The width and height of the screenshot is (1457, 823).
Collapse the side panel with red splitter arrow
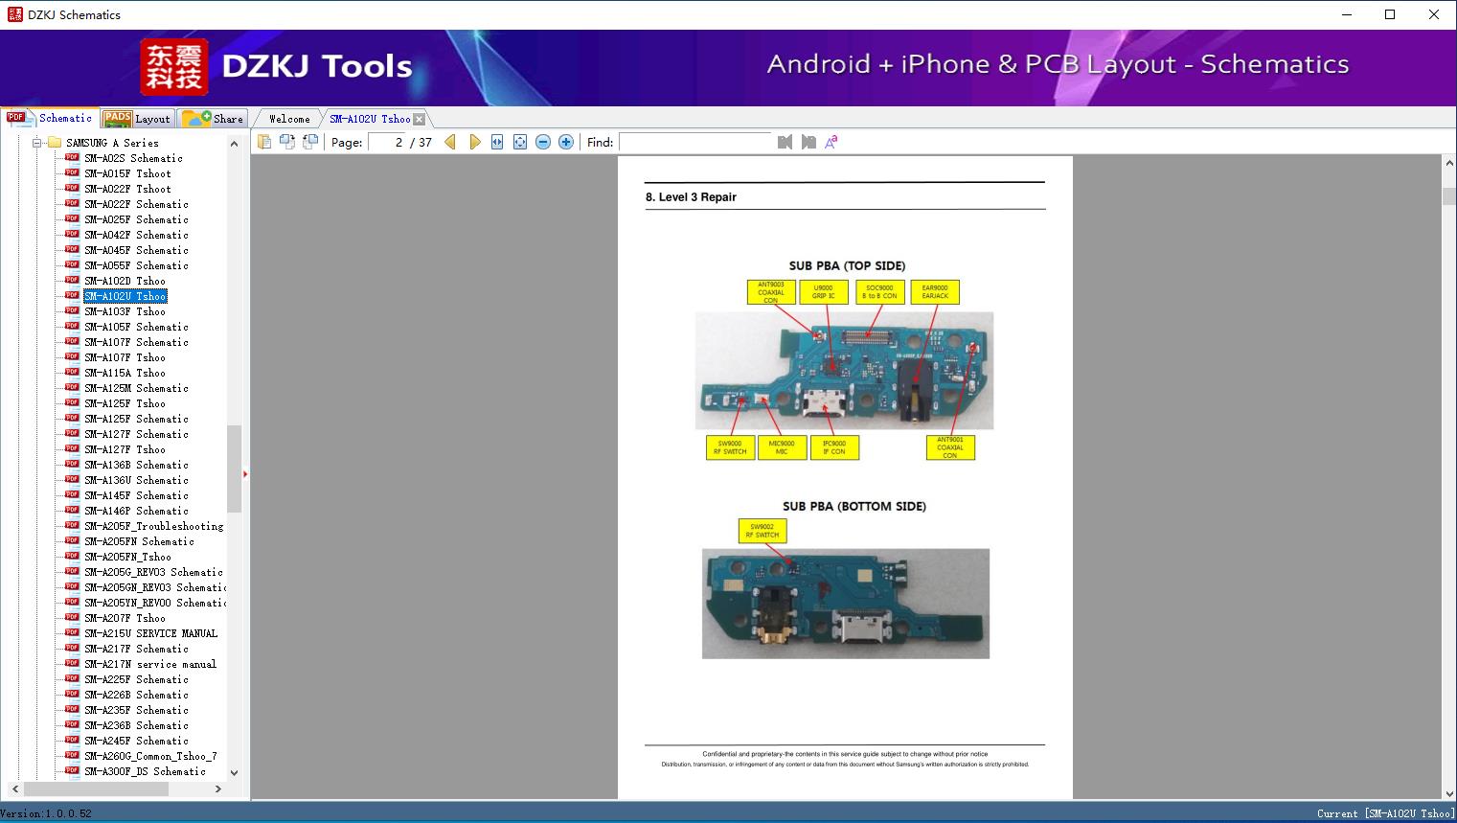pyautogui.click(x=245, y=473)
